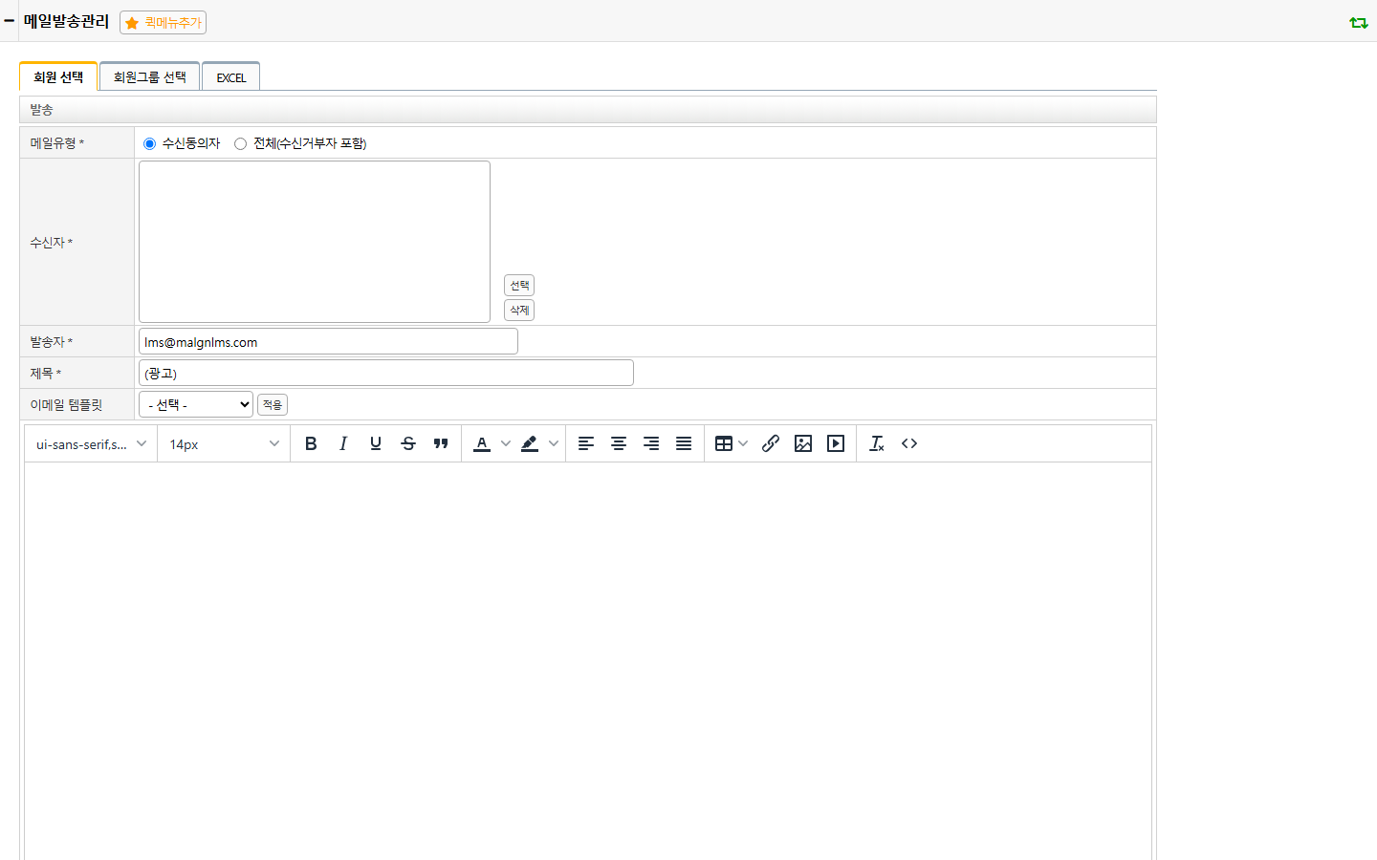Click the 퀵메뉴추가 button
The width and height of the screenshot is (1377, 860).
coord(164,22)
